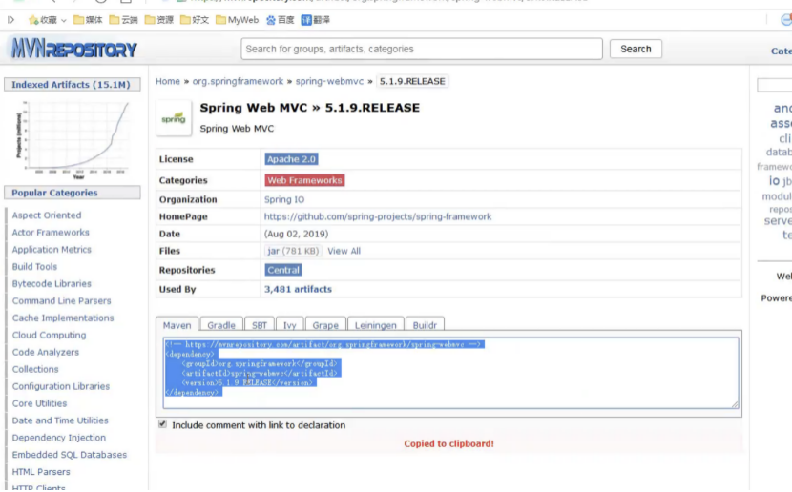Viewport: 792px width, 492px height.
Task: Click the Copied to clipboard! message
Action: pos(448,444)
